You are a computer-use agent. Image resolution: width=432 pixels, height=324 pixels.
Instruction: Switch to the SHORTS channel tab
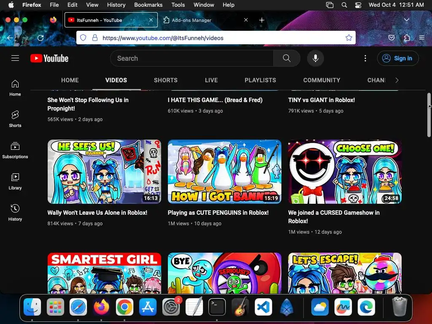pos(165,80)
